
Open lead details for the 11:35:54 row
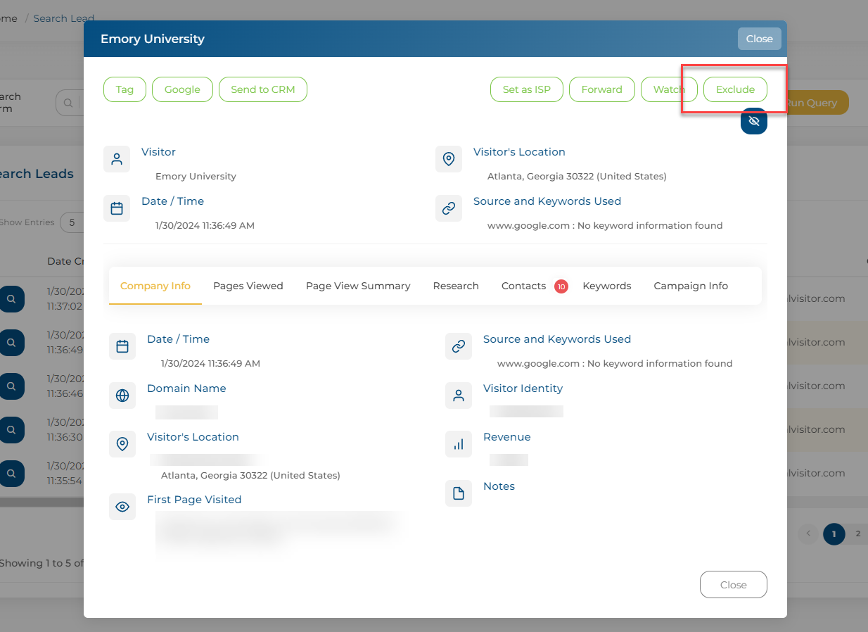[11, 474]
